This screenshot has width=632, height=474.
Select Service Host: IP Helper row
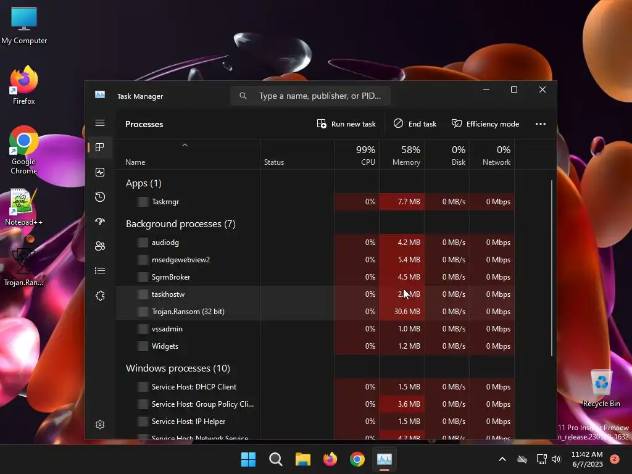pos(315,422)
